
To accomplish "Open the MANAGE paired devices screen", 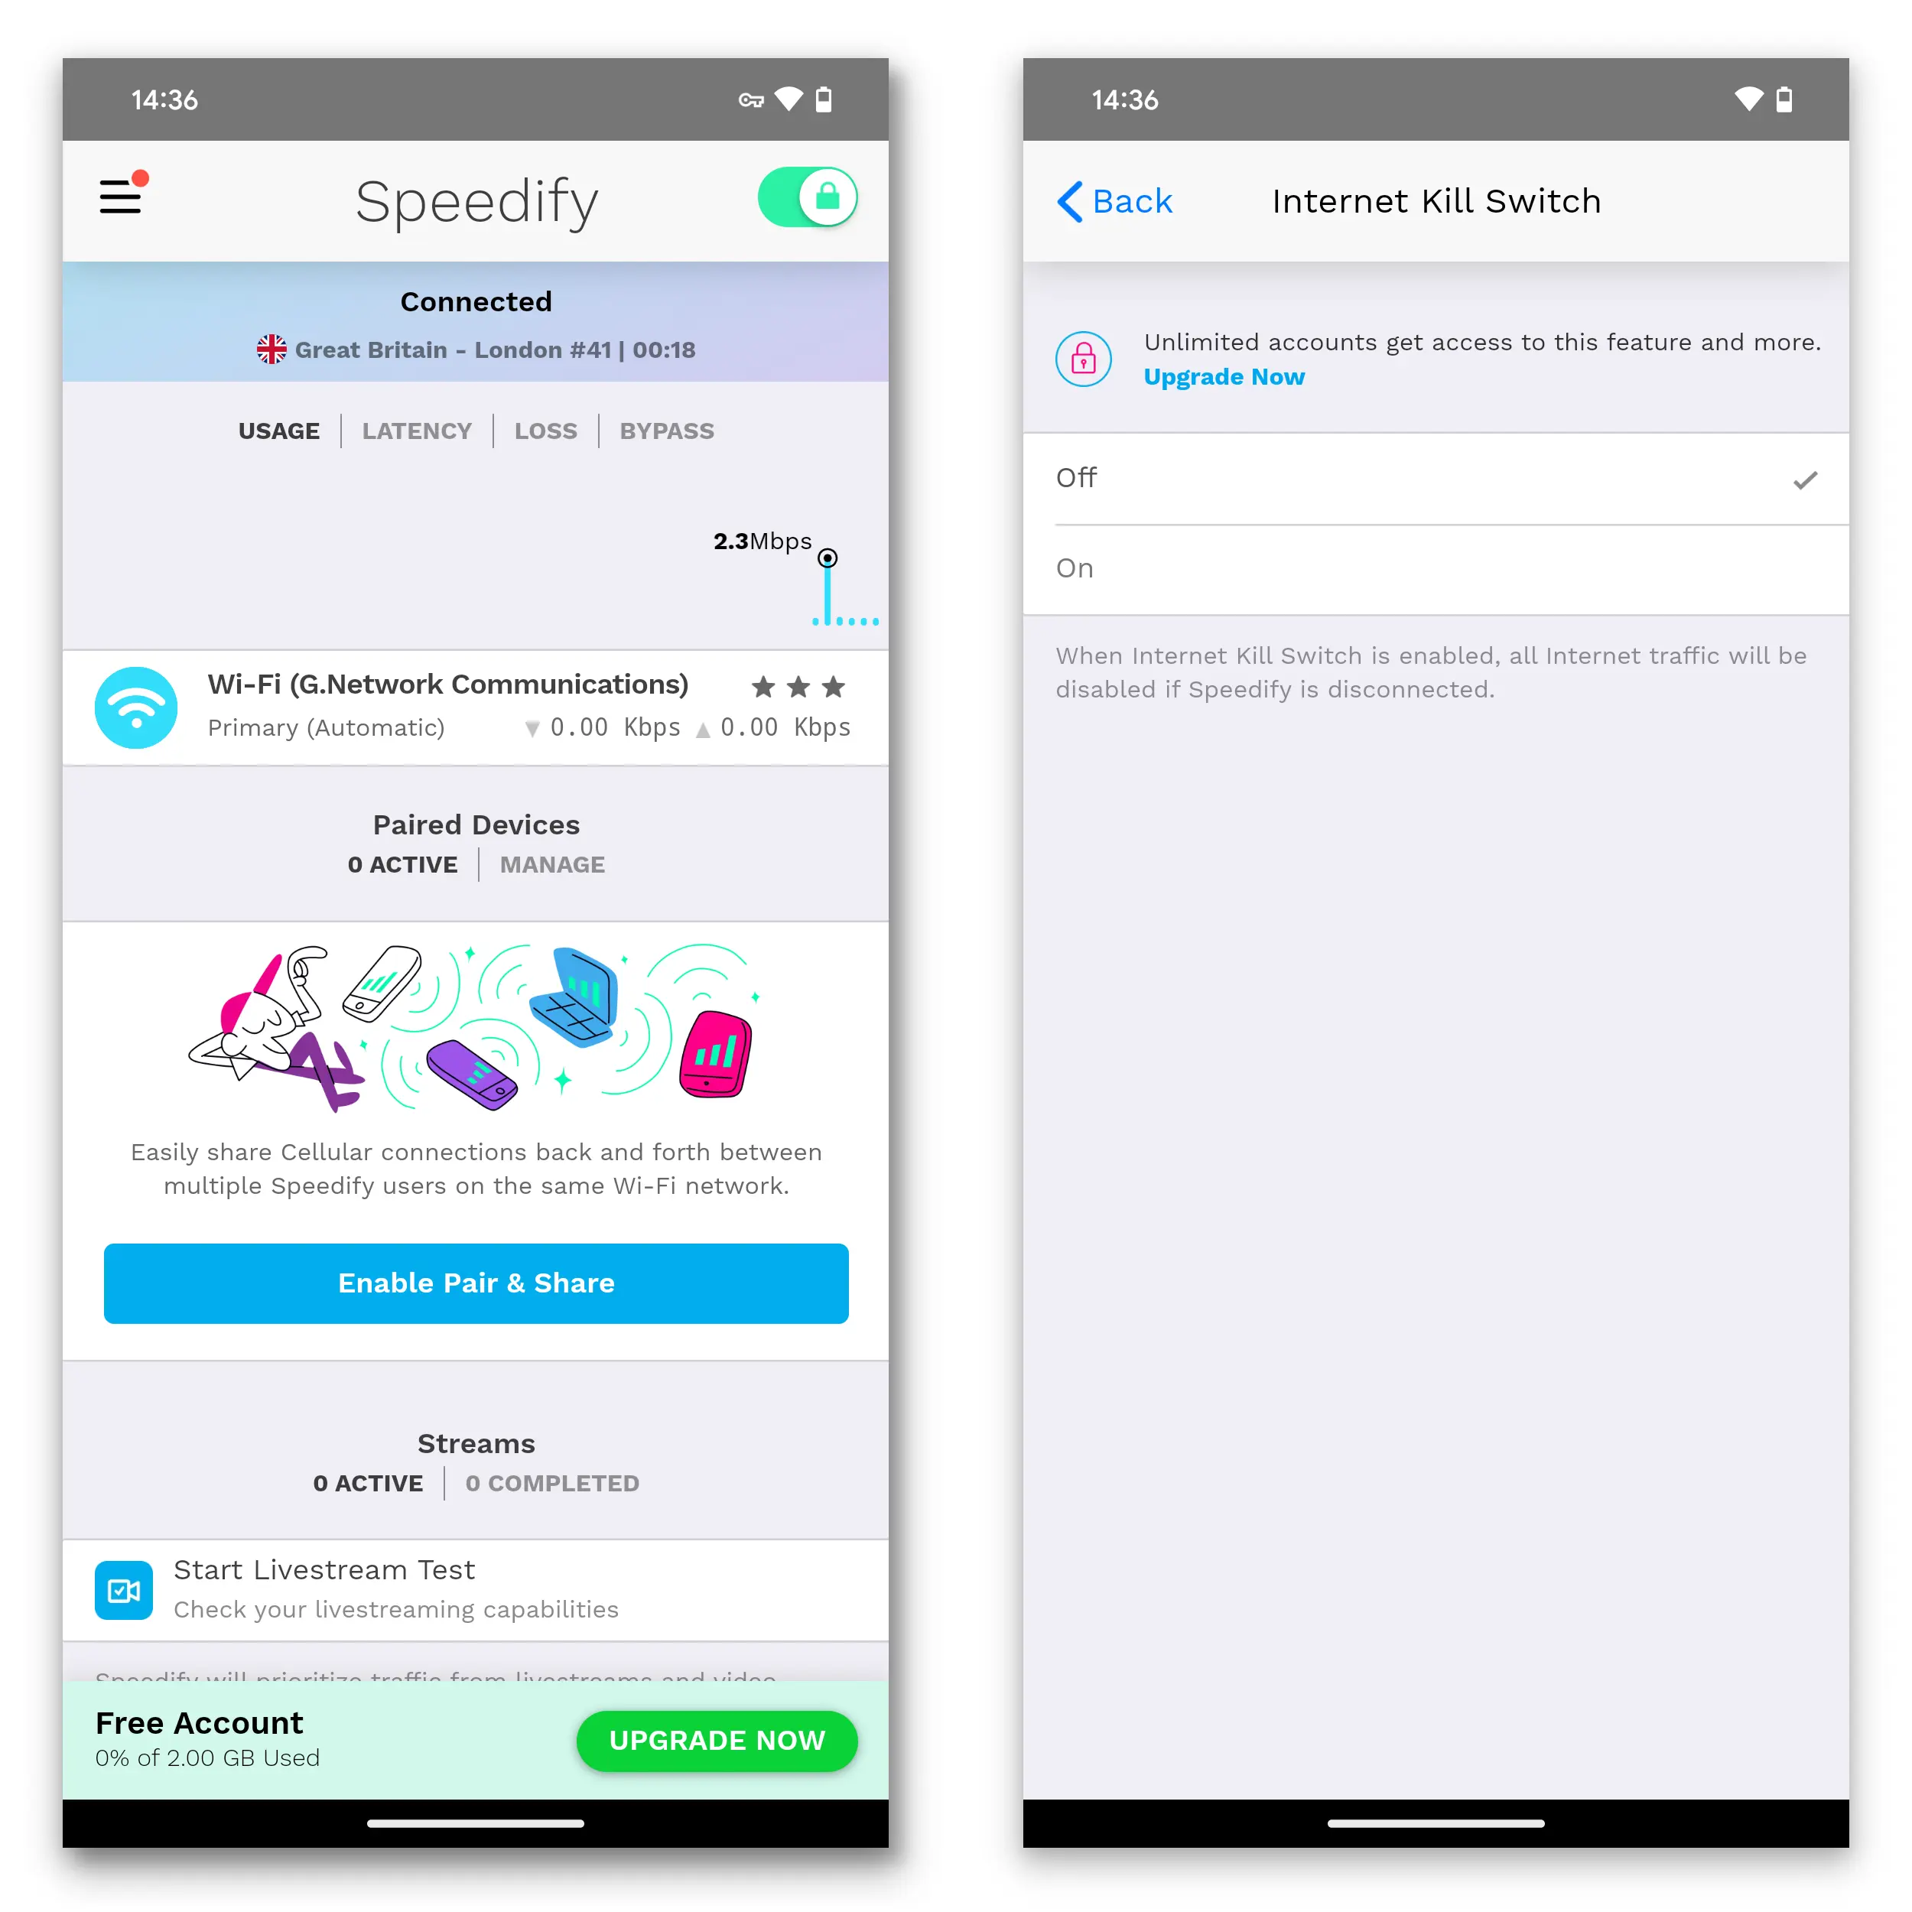I will tap(551, 865).
